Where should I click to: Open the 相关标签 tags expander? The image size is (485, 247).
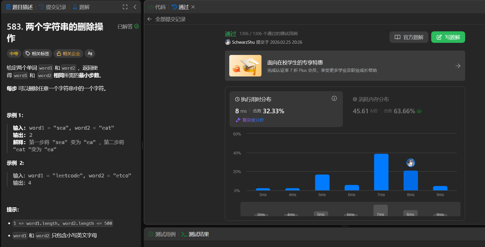coord(37,53)
